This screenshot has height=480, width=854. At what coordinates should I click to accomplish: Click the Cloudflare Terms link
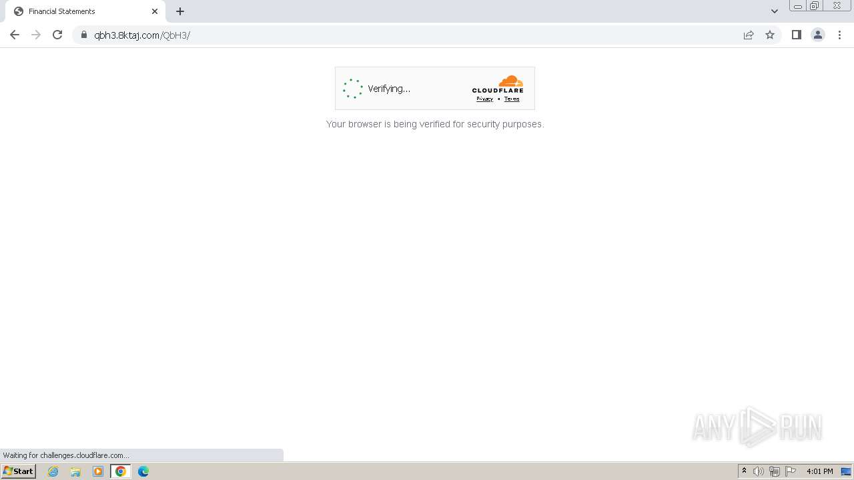512,99
